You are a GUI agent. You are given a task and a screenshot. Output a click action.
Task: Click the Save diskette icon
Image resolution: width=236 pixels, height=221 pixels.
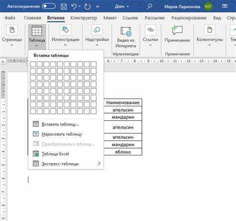point(64,6)
